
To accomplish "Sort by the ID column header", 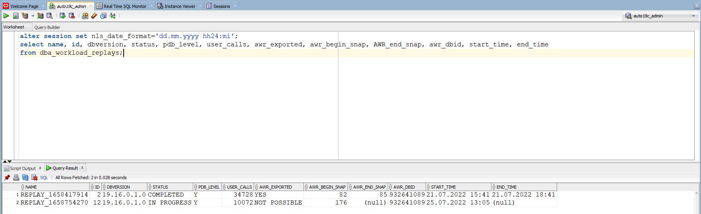I will pos(96,187).
